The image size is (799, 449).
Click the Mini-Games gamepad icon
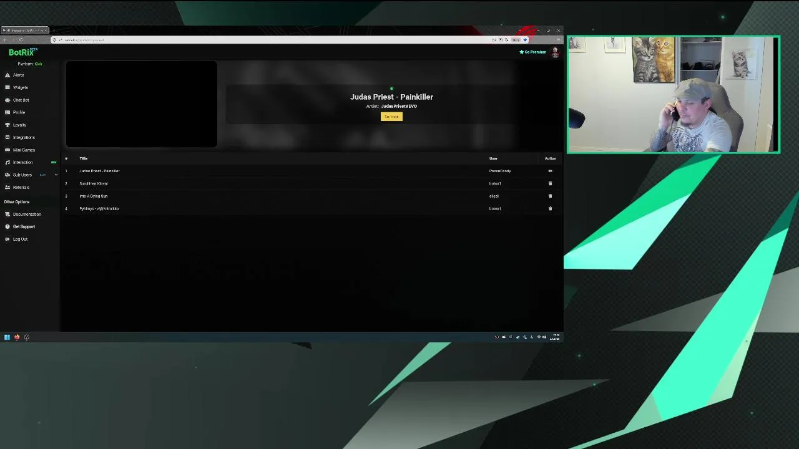(x=7, y=150)
